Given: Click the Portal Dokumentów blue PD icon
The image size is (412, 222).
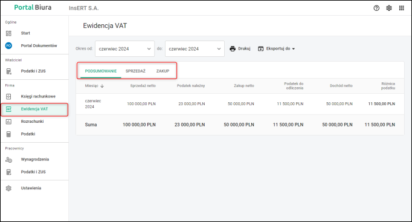Looking at the screenshot, I should [x=8, y=45].
